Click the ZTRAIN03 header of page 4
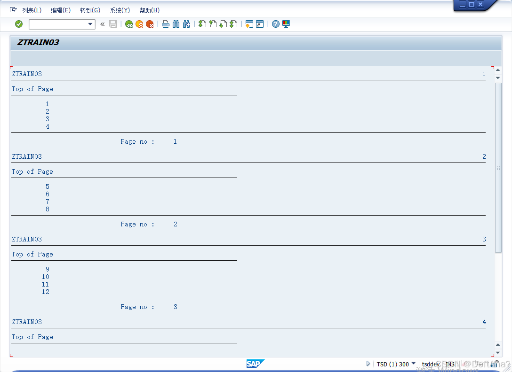 (x=27, y=322)
